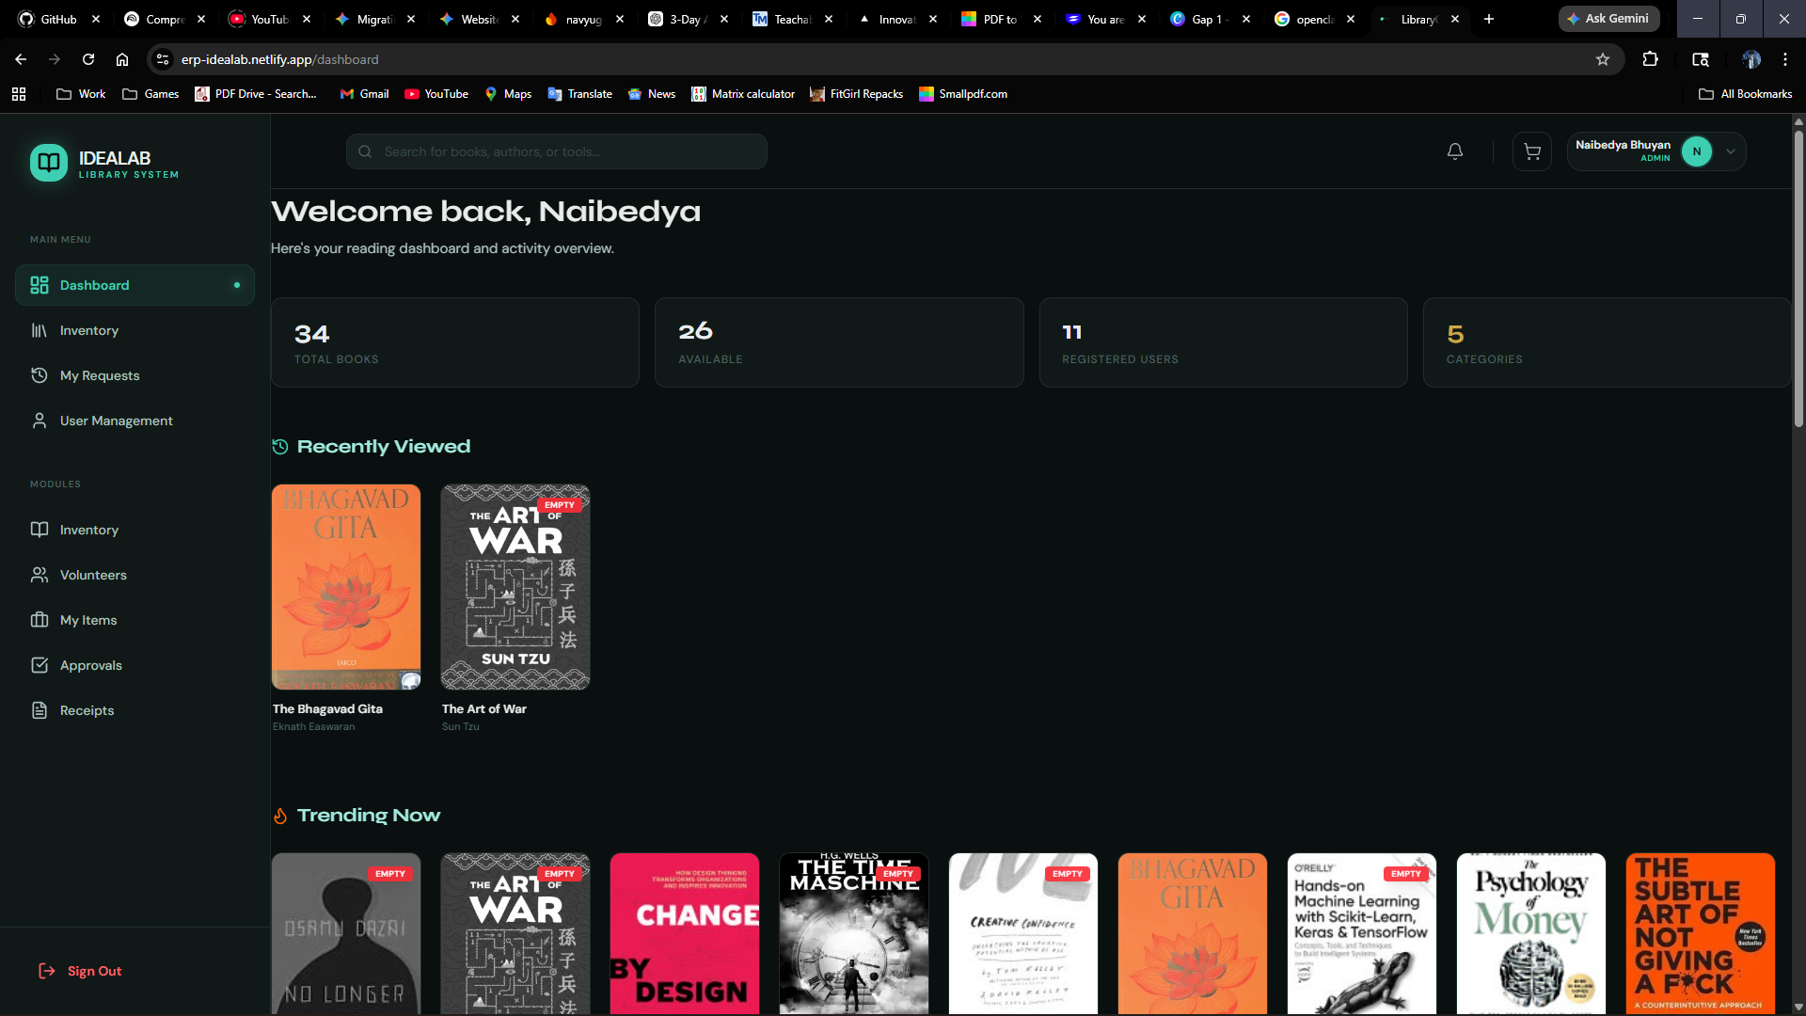Viewport: 1806px width, 1016px height.
Task: Click the Recently Viewed clock icon
Action: (x=280, y=447)
